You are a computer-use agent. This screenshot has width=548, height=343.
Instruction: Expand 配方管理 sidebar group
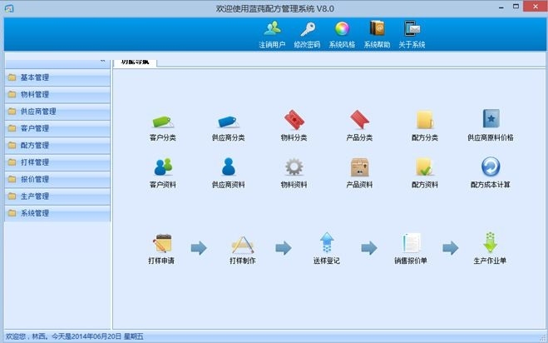57,145
